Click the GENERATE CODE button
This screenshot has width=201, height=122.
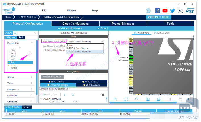point(159,17)
